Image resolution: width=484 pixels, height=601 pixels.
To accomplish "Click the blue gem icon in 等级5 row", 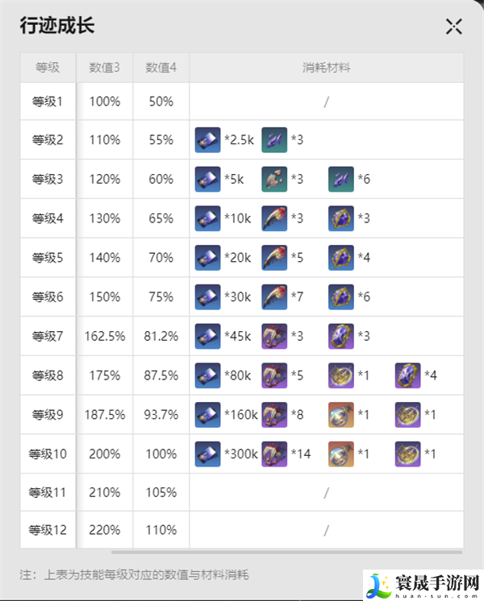I will tap(341, 258).
